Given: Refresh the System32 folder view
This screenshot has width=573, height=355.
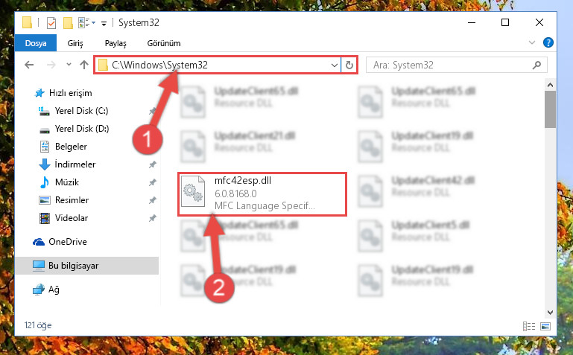Looking at the screenshot, I should [349, 65].
